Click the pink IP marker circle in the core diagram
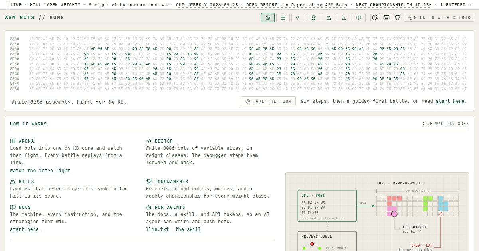Image resolution: width=479 pixels, height=251 pixels. (394, 214)
